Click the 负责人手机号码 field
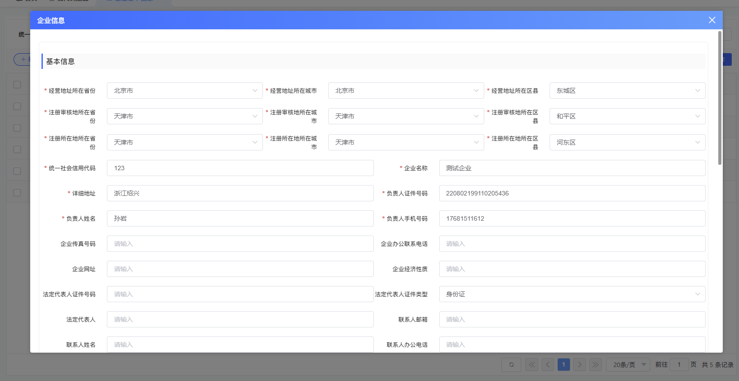739x381 pixels. point(572,218)
